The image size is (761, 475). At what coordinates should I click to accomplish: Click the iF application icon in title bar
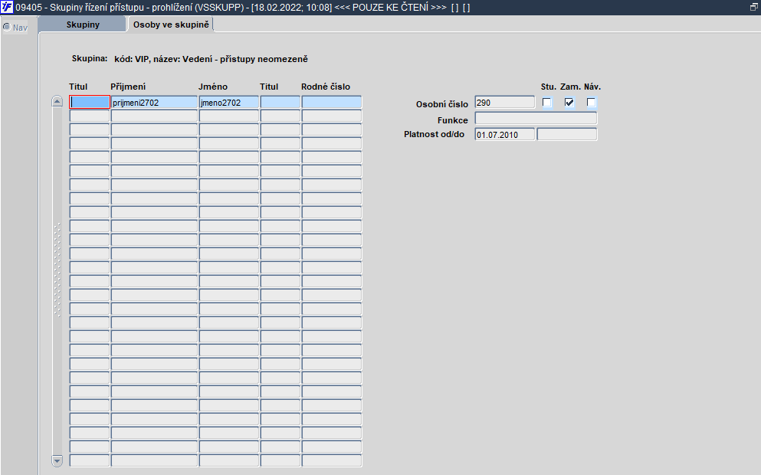[7, 7]
